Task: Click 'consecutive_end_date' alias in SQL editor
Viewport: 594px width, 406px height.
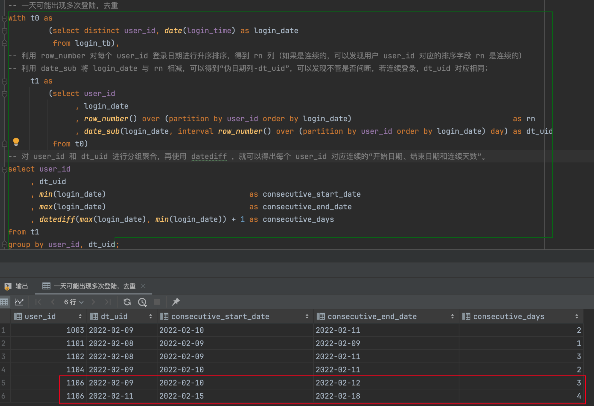Action: point(307,207)
